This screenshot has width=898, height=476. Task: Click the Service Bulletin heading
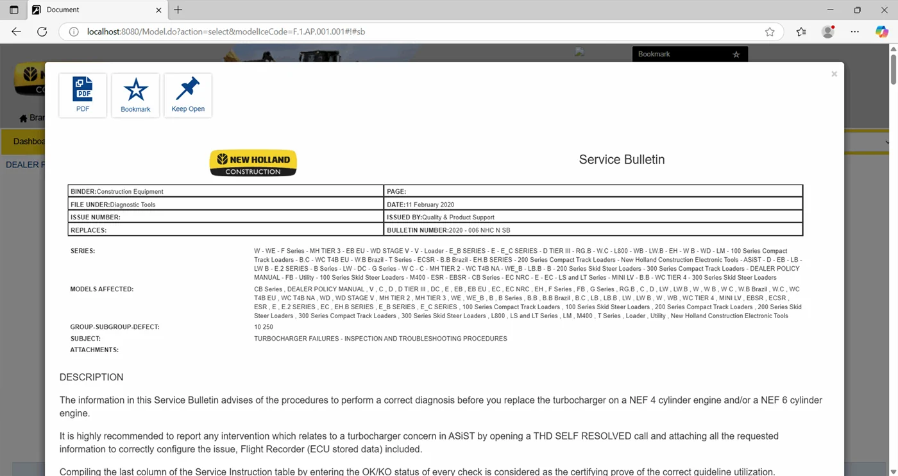click(x=622, y=160)
